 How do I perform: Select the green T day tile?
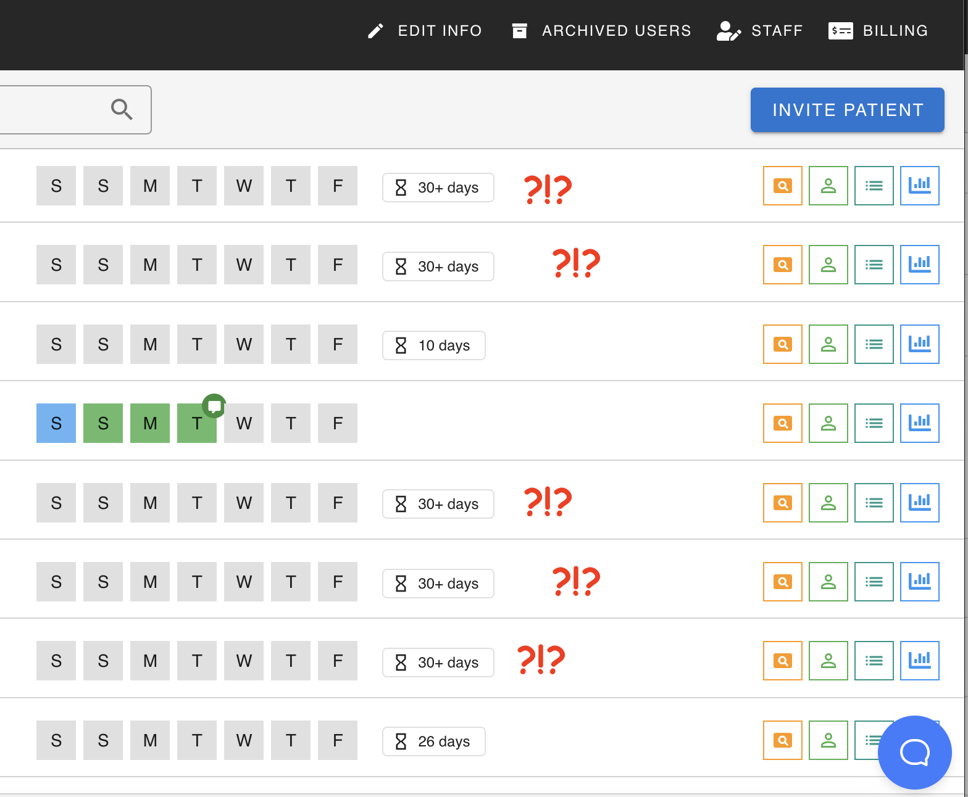tap(197, 423)
